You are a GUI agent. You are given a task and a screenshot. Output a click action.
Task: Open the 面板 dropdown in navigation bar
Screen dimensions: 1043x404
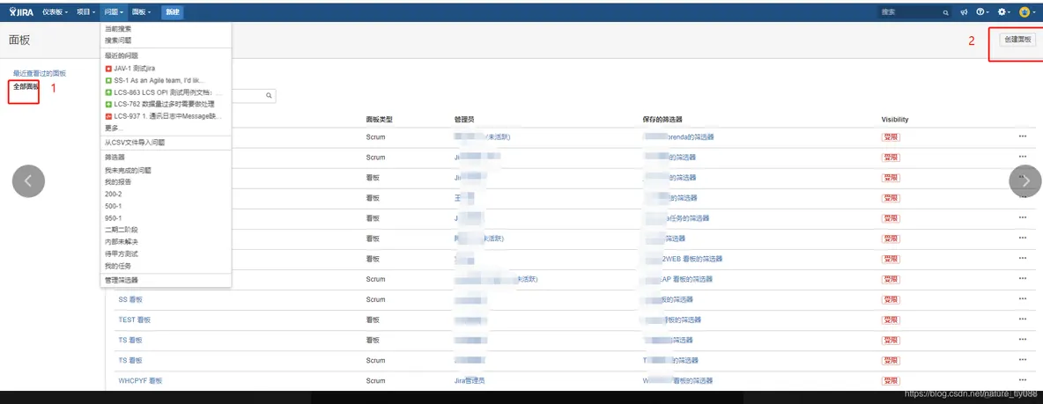tap(141, 12)
